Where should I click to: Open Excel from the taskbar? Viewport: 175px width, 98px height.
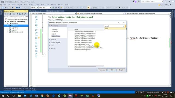coord(87,96)
